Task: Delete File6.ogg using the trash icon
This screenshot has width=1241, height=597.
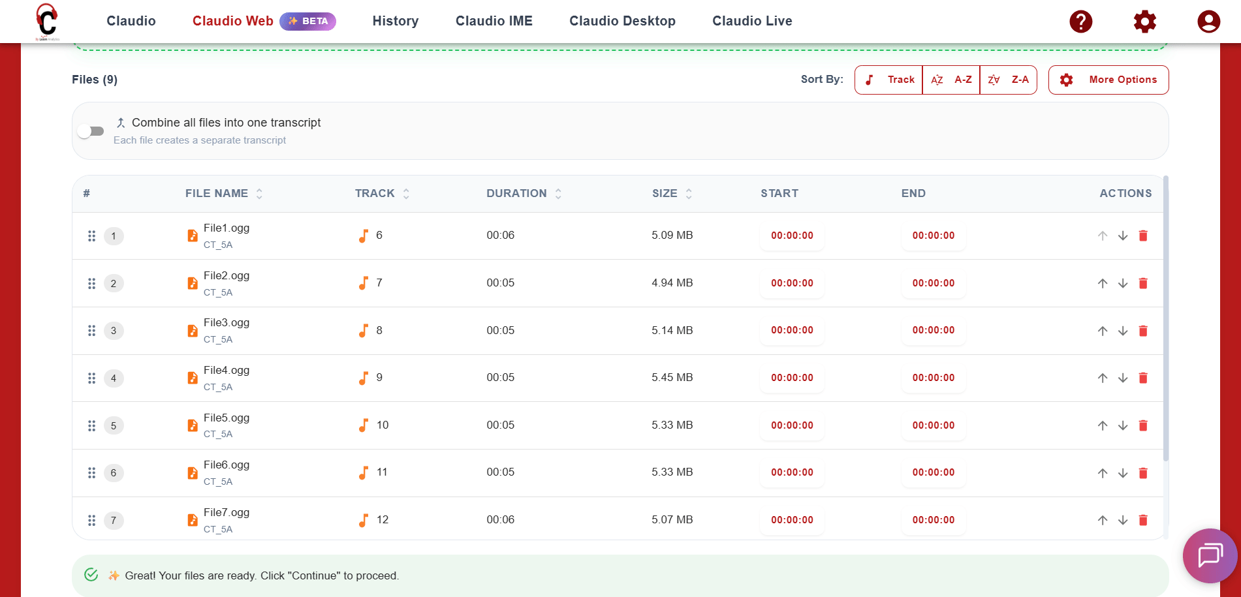Action: coord(1143,473)
